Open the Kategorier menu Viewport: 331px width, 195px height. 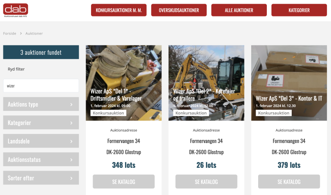(299, 10)
